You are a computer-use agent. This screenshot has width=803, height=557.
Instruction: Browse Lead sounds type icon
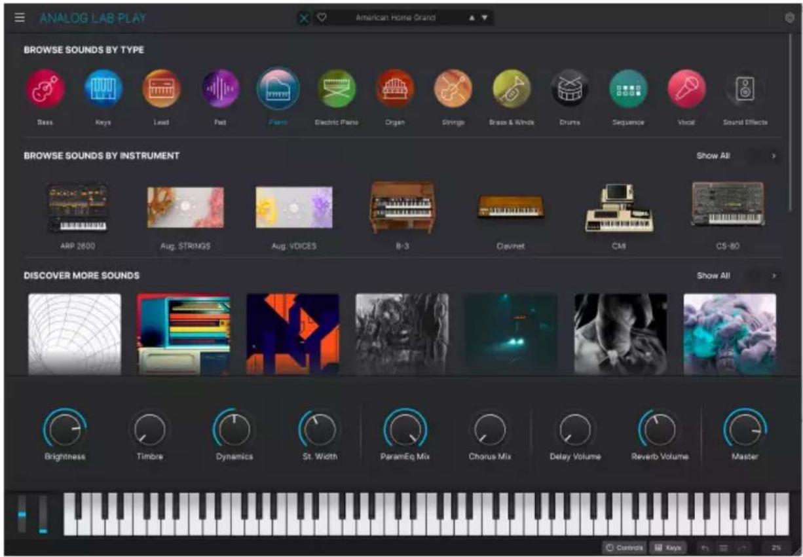tap(162, 88)
